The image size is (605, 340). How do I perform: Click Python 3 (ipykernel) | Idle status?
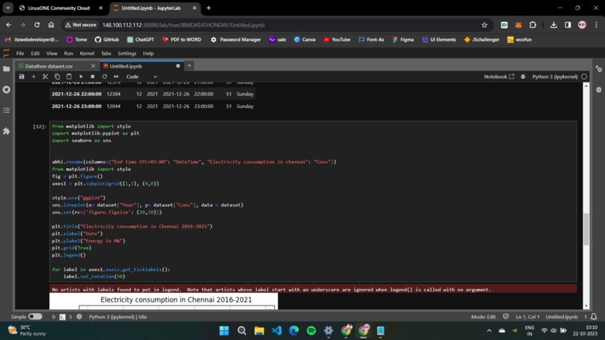118,317
